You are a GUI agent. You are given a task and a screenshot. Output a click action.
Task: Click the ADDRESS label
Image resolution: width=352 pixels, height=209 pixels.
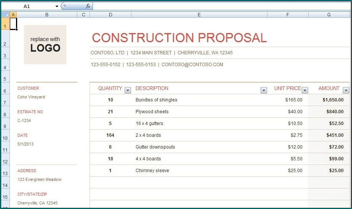click(x=27, y=171)
